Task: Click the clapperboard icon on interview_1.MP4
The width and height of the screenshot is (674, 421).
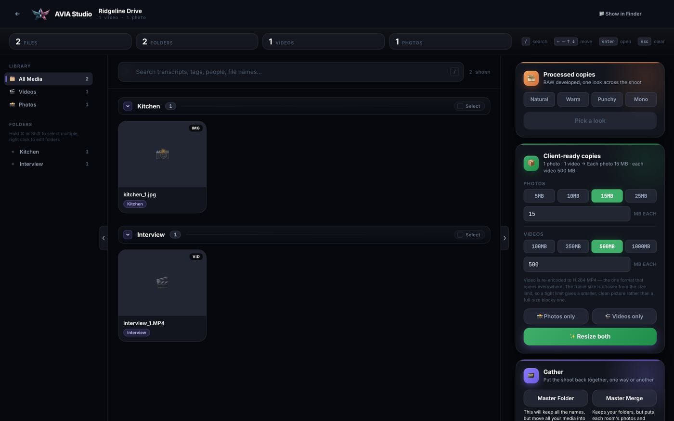Action: point(162,282)
